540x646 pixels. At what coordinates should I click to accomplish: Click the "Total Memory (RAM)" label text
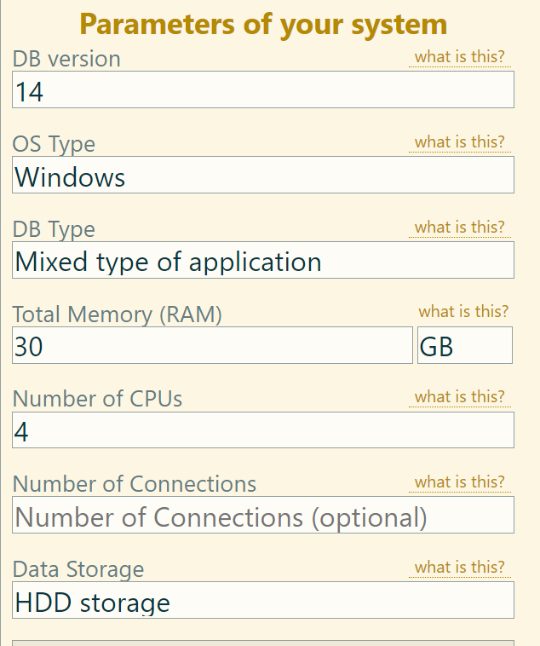(x=117, y=314)
